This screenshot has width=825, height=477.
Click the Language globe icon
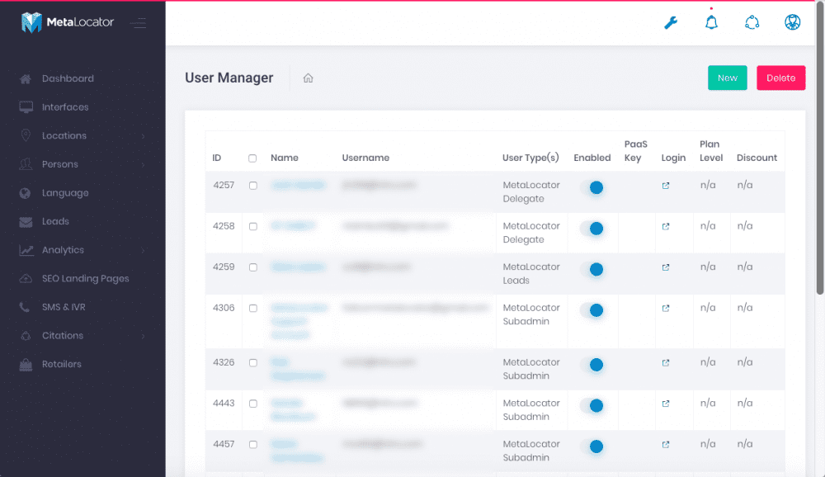pos(25,193)
